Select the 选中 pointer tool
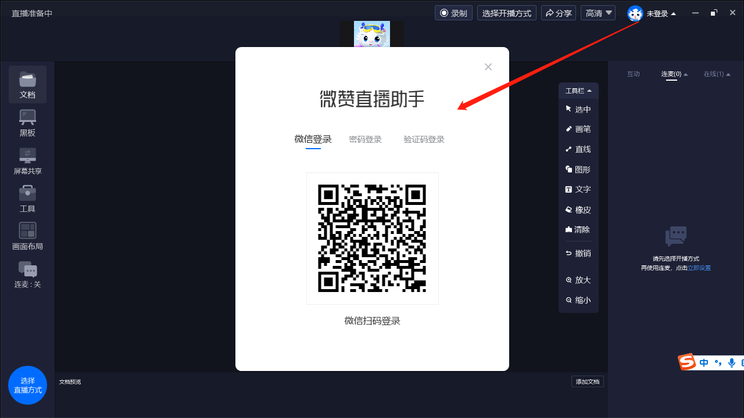744x418 pixels. (579, 109)
